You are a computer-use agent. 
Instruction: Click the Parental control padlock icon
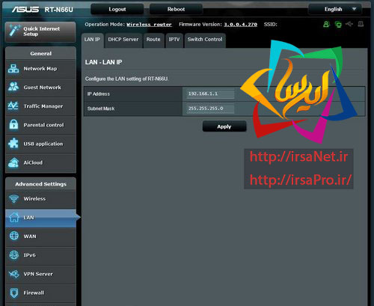pyautogui.click(x=13, y=125)
